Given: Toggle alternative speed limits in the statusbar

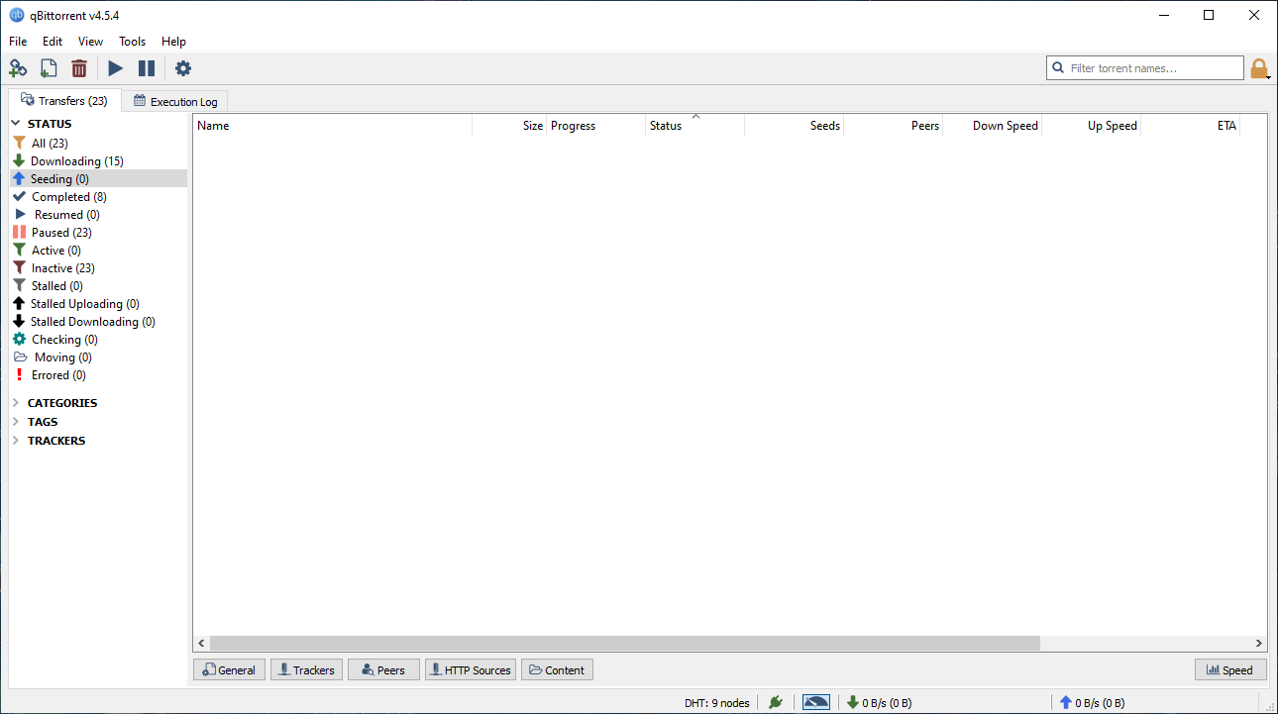Looking at the screenshot, I should pos(815,702).
